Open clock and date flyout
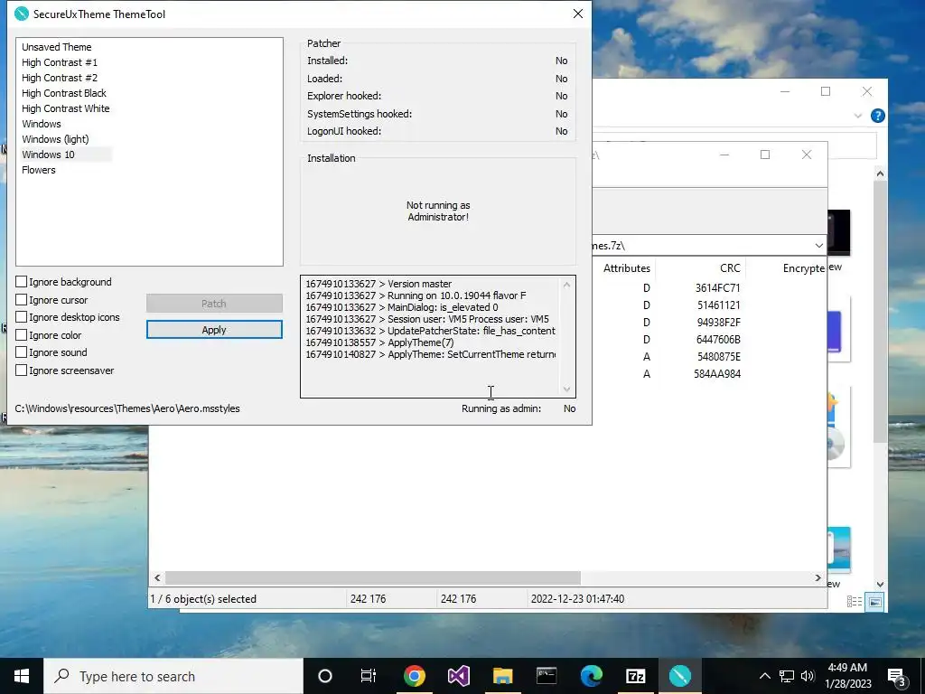This screenshot has width=925, height=694. tap(847, 676)
